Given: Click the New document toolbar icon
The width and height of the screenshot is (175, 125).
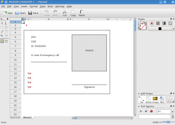Looking at the screenshot, I should point(5,13).
